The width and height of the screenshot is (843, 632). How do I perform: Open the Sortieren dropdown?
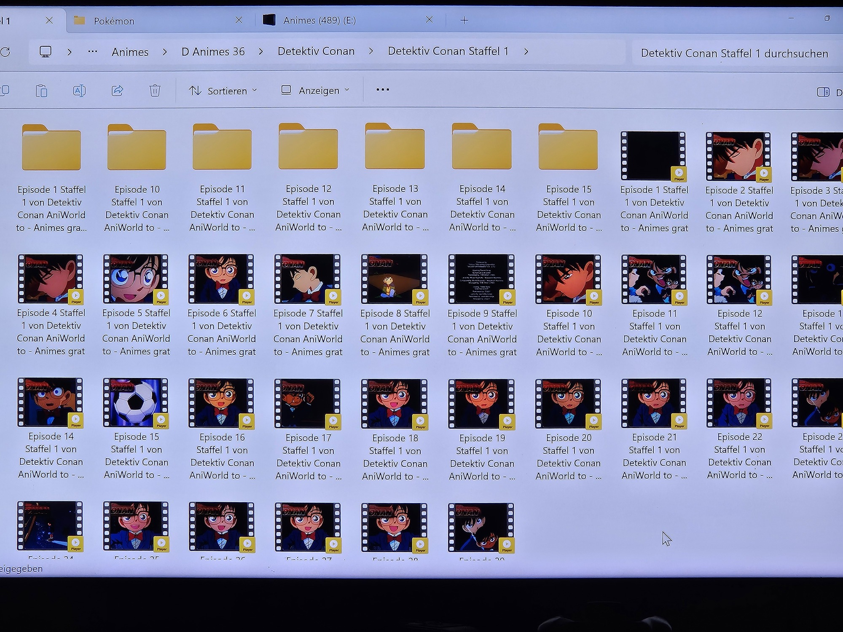[x=223, y=91]
